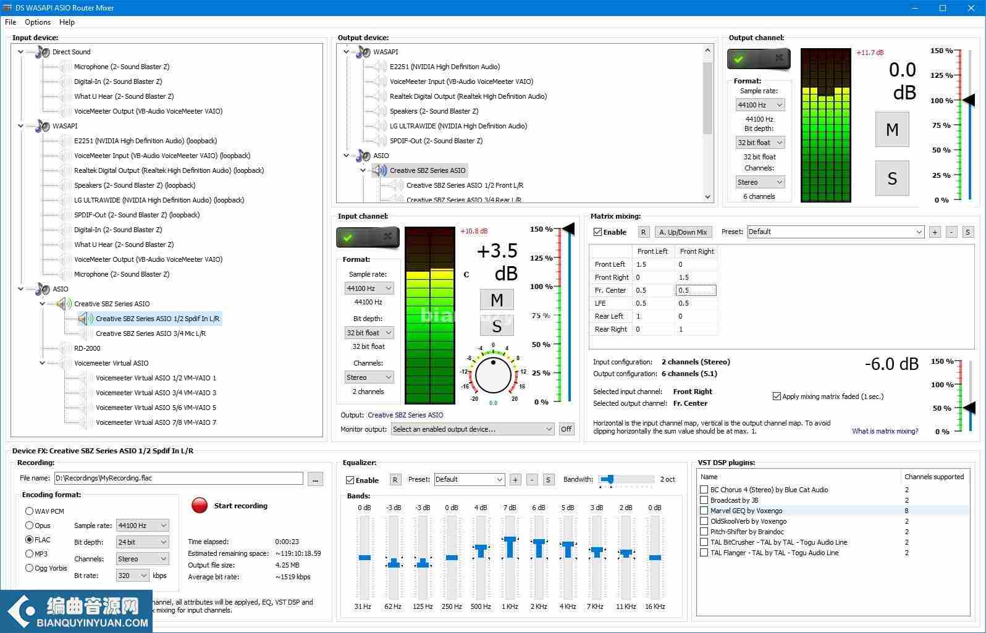Save equalizer preset with the S button
The height and width of the screenshot is (633, 986).
point(548,480)
